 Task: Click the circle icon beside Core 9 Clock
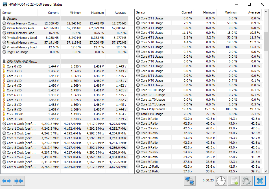(4, 167)
